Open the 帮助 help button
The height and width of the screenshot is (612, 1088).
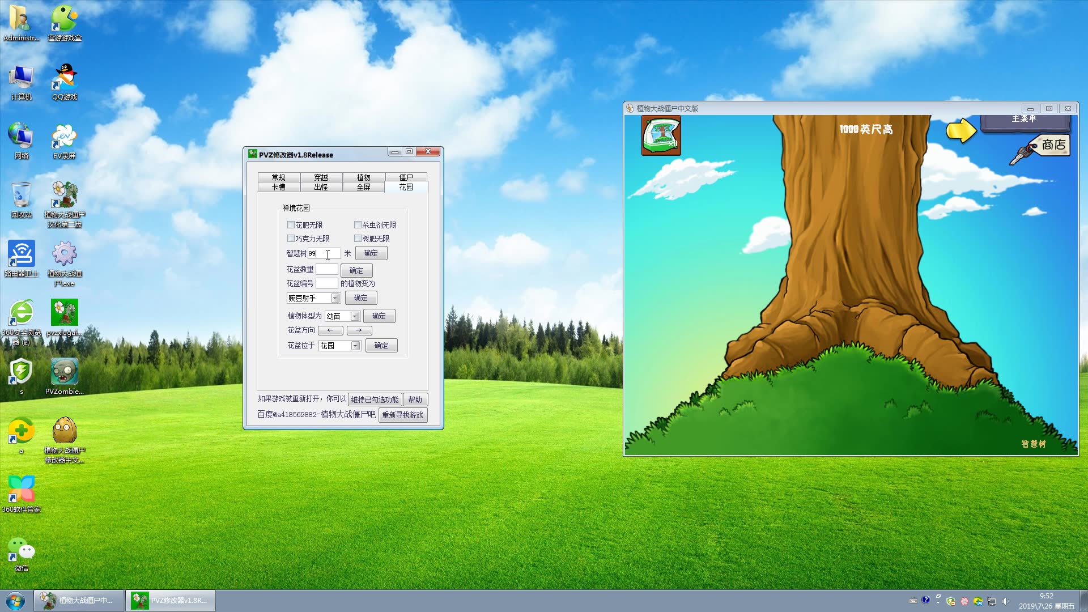[415, 399]
